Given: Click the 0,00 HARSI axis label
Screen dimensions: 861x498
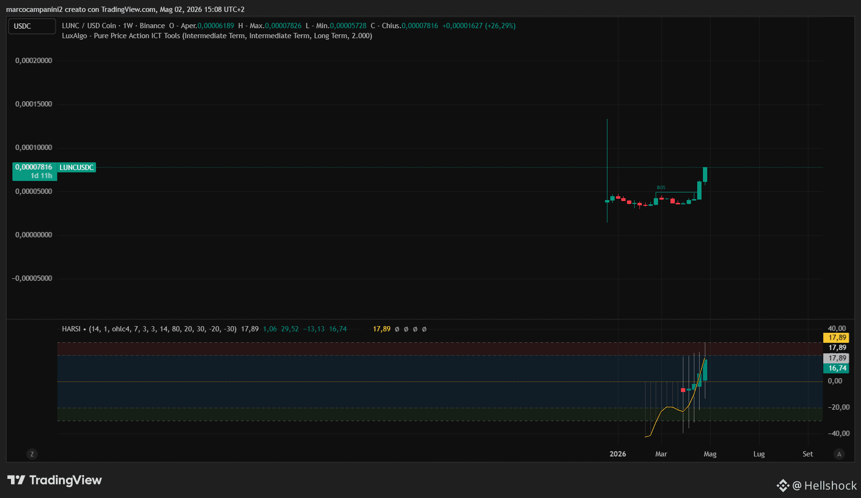Looking at the screenshot, I should click(835, 381).
